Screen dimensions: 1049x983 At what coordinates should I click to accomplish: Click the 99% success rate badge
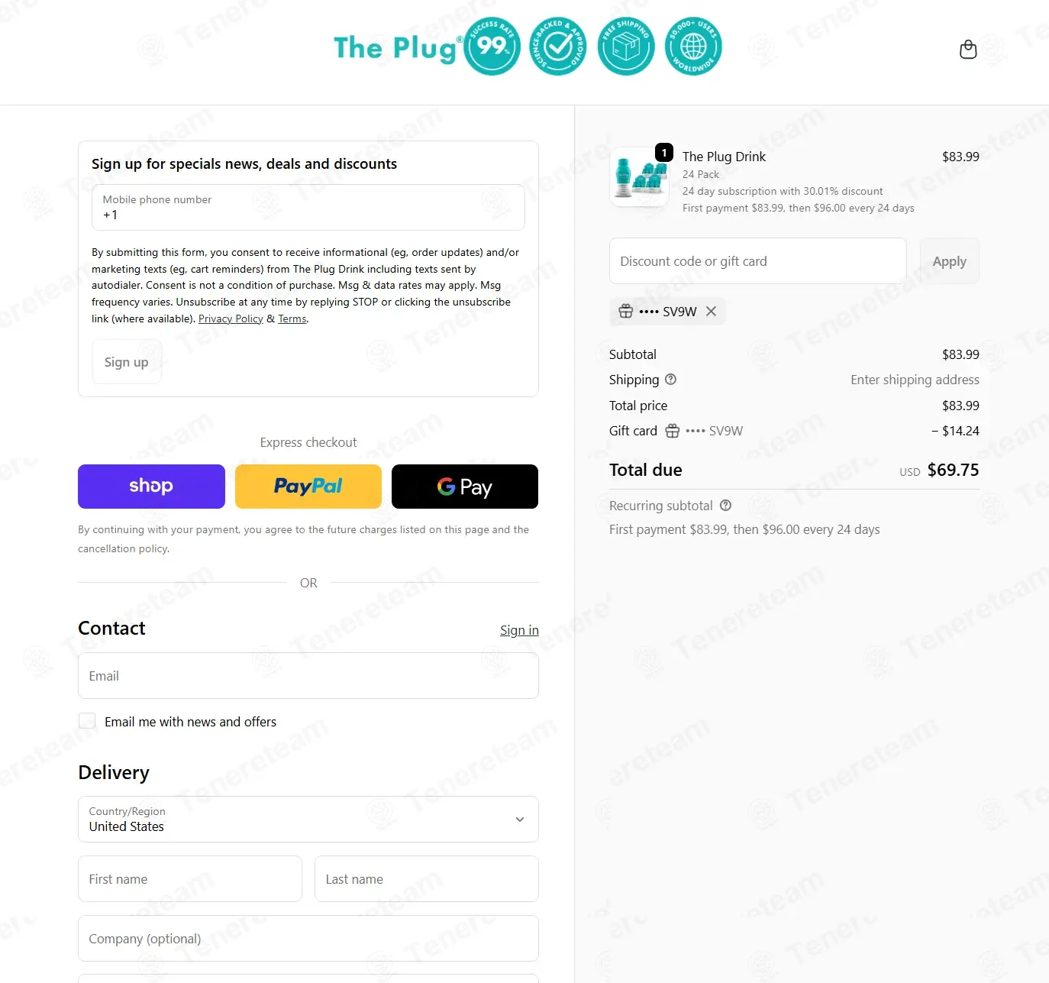point(492,47)
